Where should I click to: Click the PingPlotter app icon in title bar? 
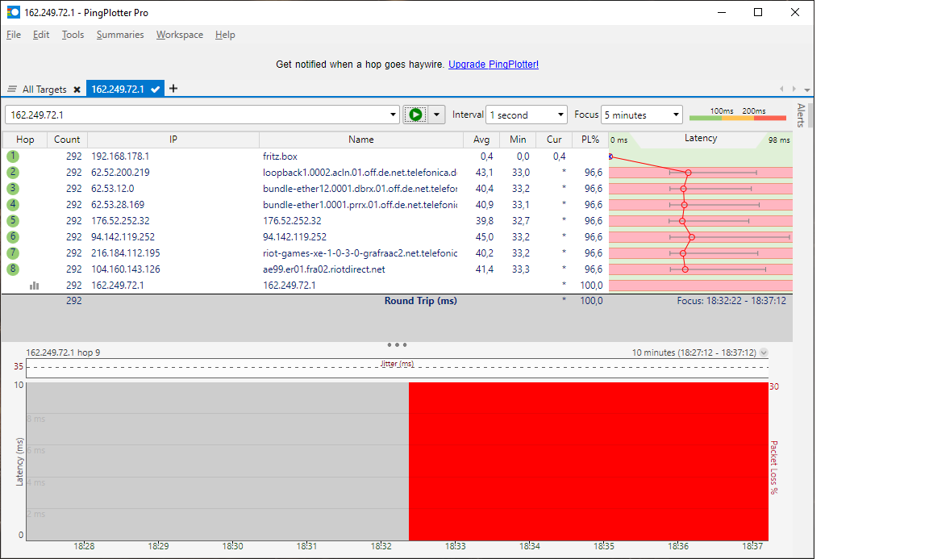point(13,12)
